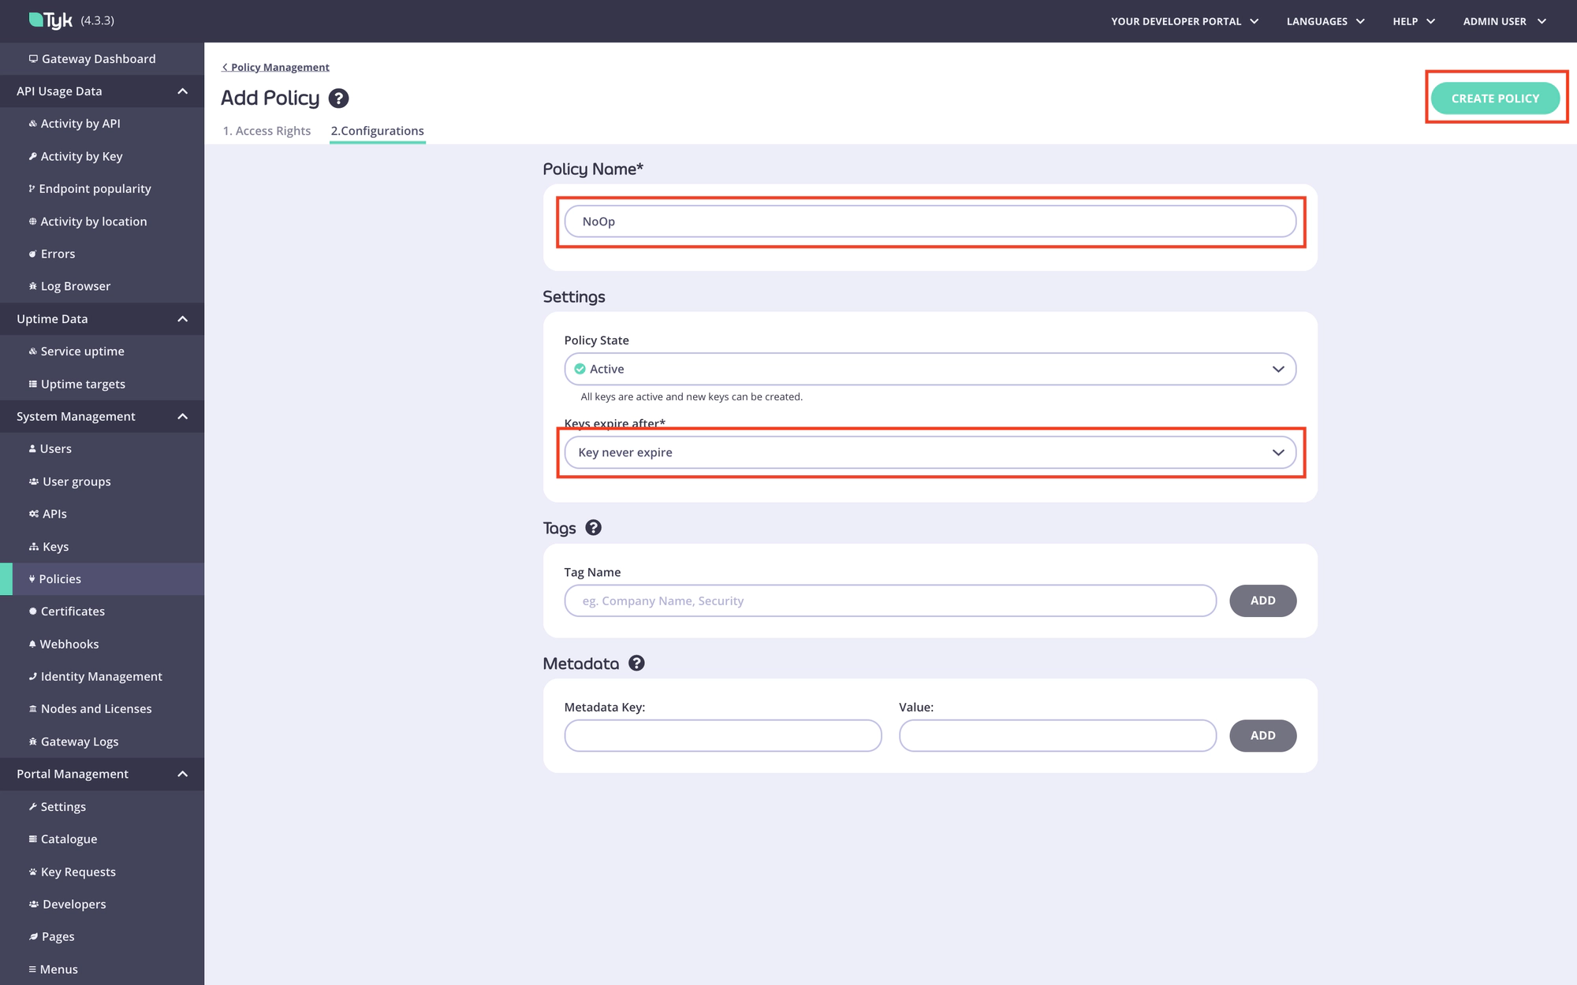Enable the key never expire toggle

coord(929,452)
